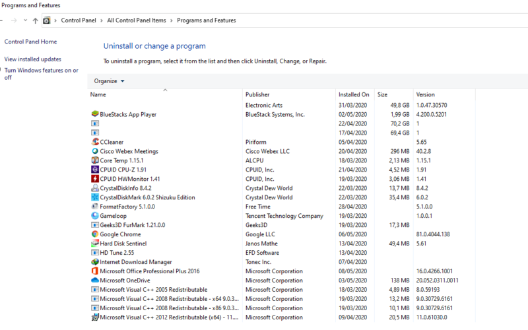
Task: Click the FormatFactory 5.1.0.0 icon
Action: point(95,207)
